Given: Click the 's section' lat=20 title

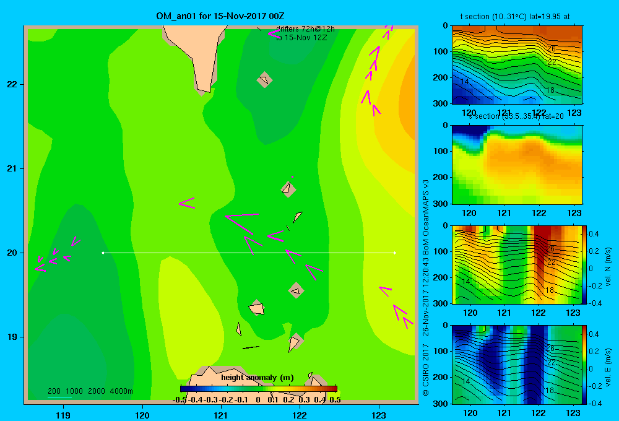Looking at the screenshot, I should [517, 116].
